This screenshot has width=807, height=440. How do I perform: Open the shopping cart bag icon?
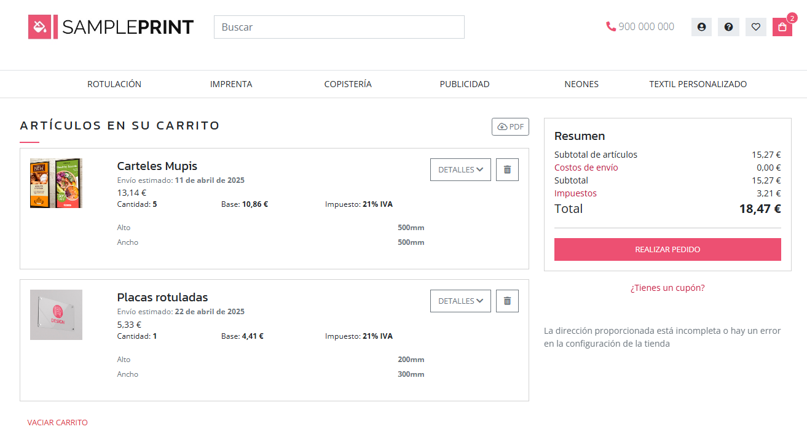tap(782, 27)
